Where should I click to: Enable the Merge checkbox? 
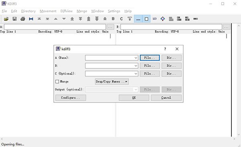[x=57, y=82]
